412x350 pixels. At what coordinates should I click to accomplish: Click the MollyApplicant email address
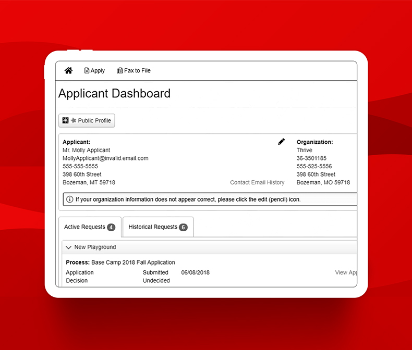point(105,158)
